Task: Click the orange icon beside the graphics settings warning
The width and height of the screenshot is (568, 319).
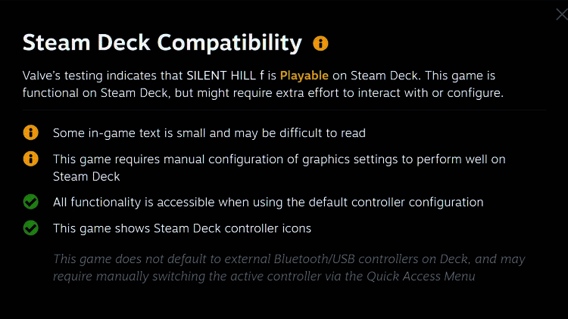Action: 31,159
